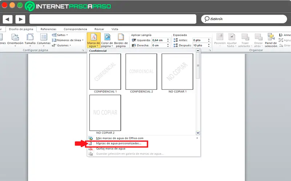The image size is (291, 181).
Task: Click the browser address bar
Action: tap(113, 19)
